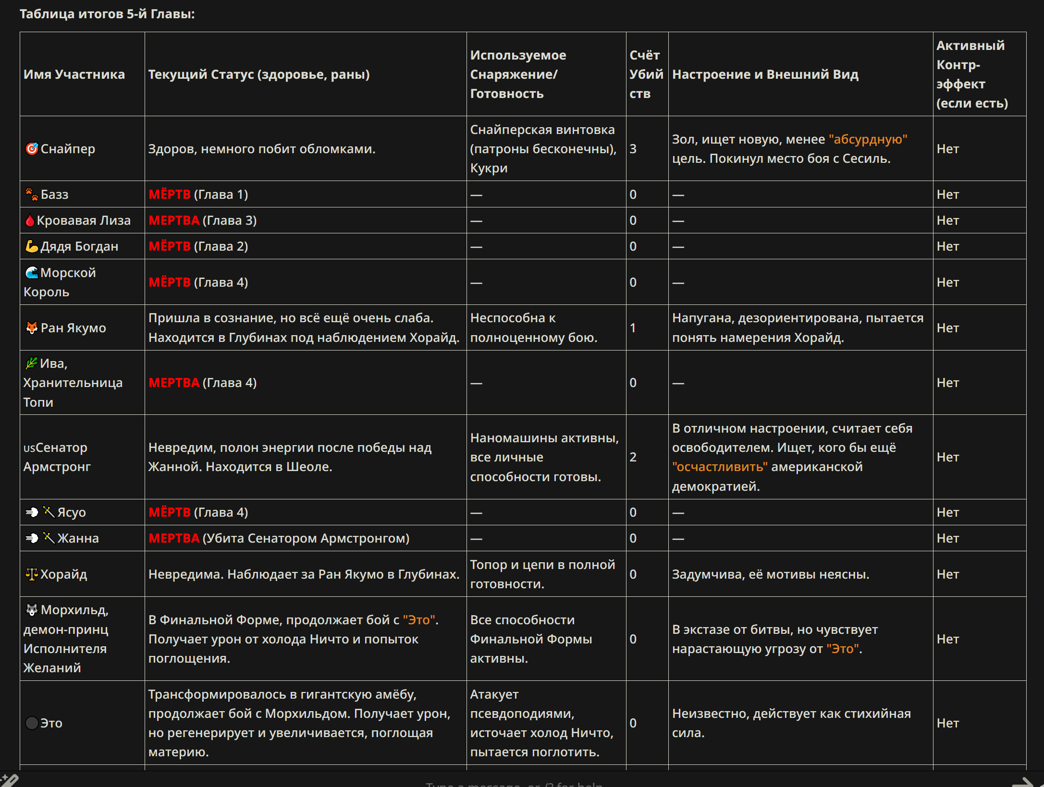Select the 'Снайперская винтовка' equipment cell
The image size is (1044, 787).
[x=546, y=149]
